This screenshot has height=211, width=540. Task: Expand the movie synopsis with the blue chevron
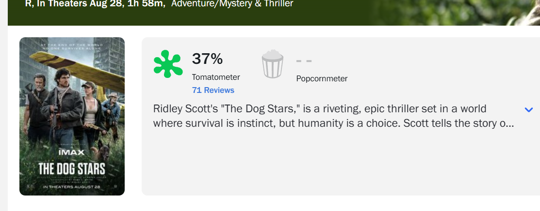(528, 110)
